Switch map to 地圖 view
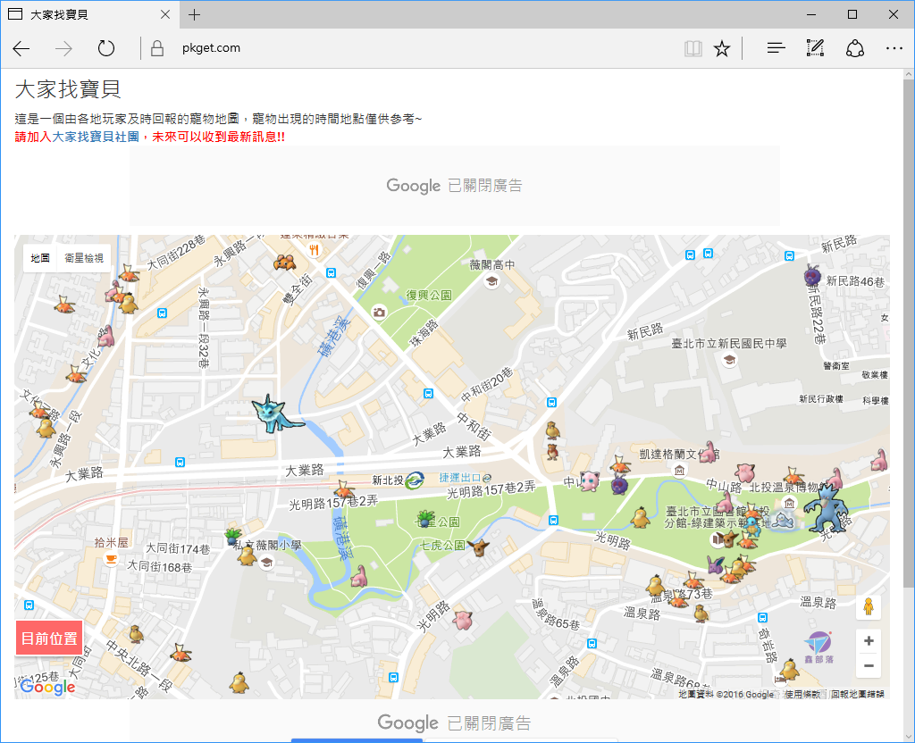This screenshot has width=915, height=743. [40, 258]
